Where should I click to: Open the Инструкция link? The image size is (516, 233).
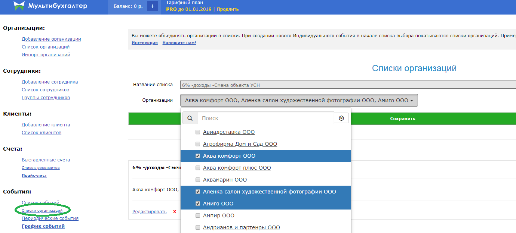coord(144,43)
